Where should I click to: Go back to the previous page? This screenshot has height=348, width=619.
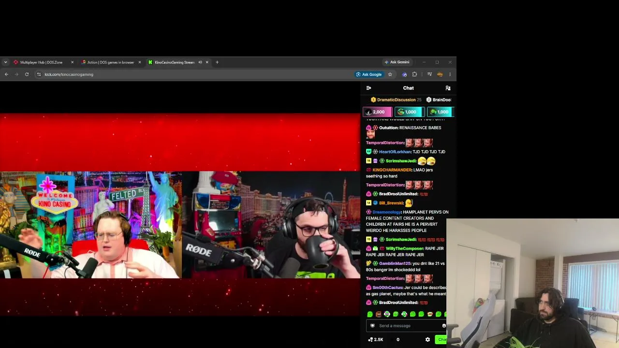click(x=6, y=74)
